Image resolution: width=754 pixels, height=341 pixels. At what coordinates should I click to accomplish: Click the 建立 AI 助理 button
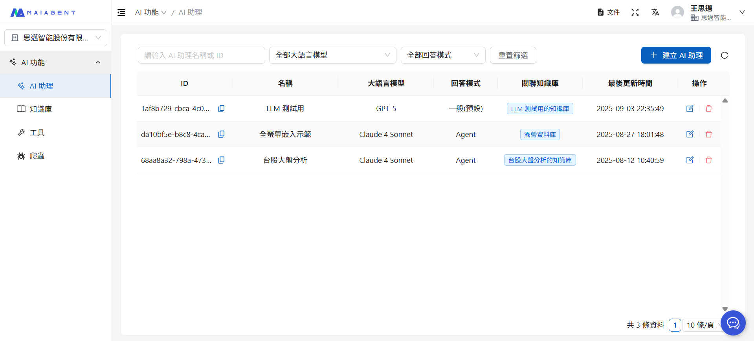pyautogui.click(x=676, y=55)
